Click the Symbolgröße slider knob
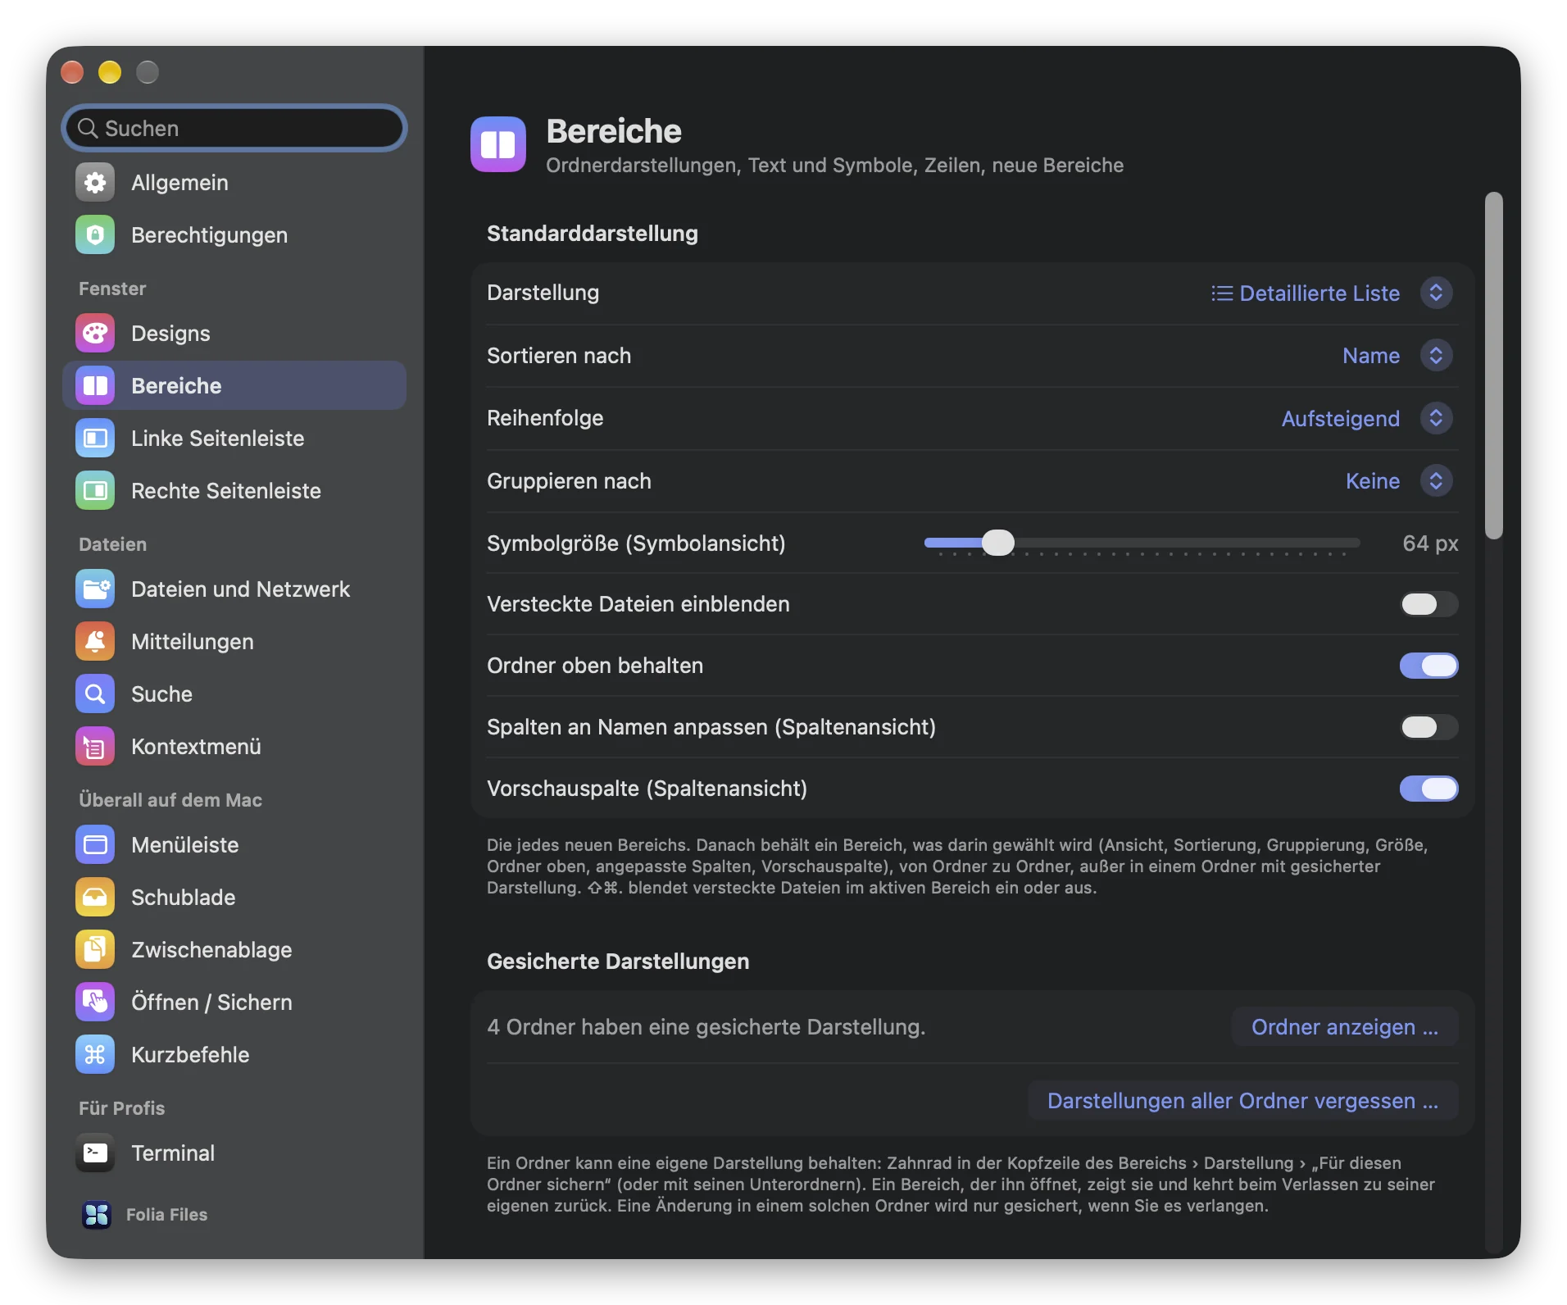This screenshot has height=1305, width=1567. [x=997, y=543]
